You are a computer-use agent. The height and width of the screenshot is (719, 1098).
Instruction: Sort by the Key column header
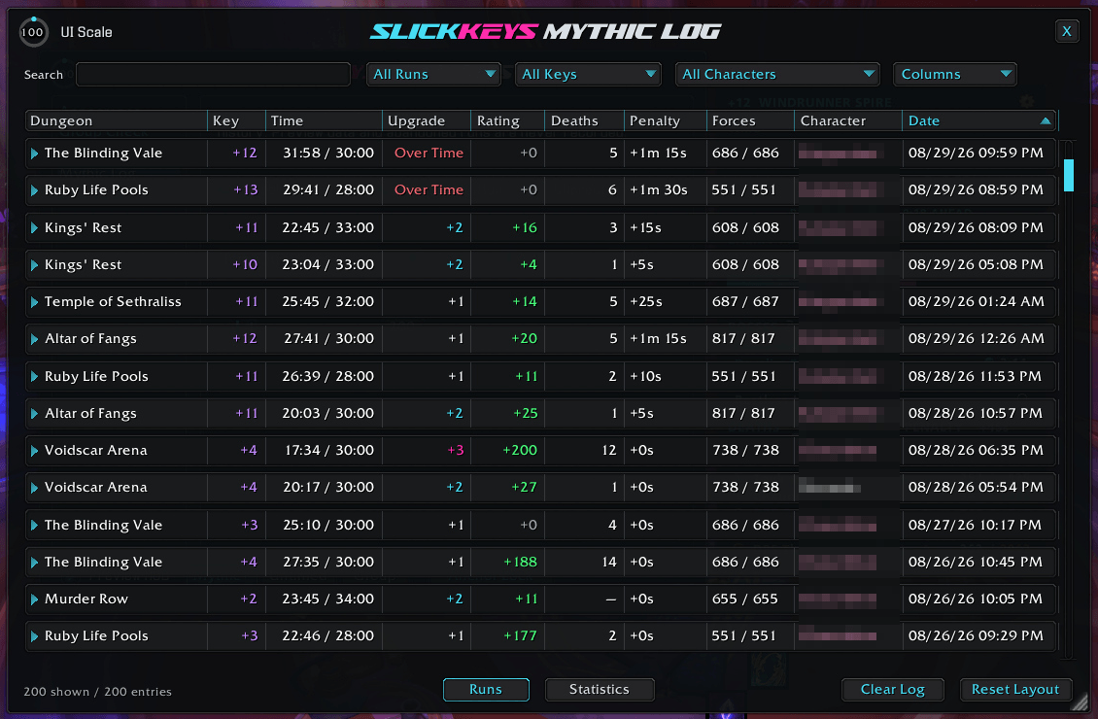point(237,120)
